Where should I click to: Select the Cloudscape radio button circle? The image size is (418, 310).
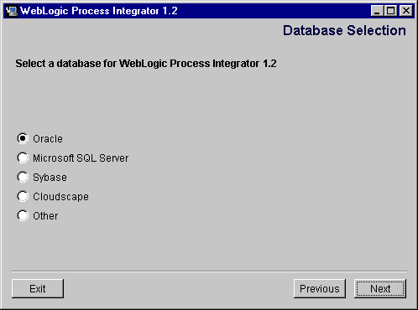pyautogui.click(x=23, y=196)
